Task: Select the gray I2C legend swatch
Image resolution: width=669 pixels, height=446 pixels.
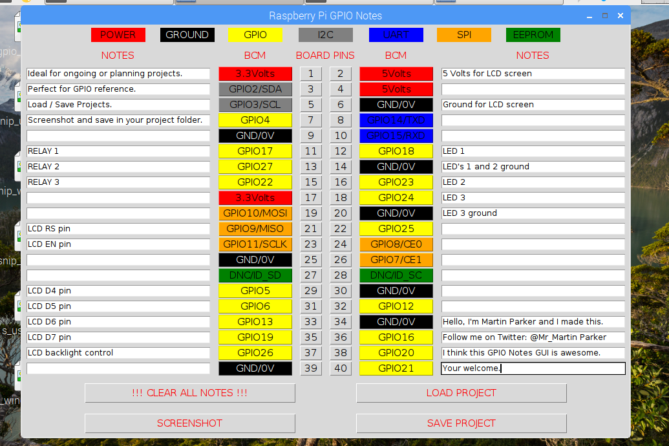Action: tap(326, 35)
